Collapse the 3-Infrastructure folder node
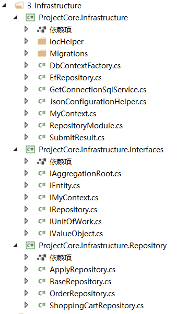 (4, 6)
